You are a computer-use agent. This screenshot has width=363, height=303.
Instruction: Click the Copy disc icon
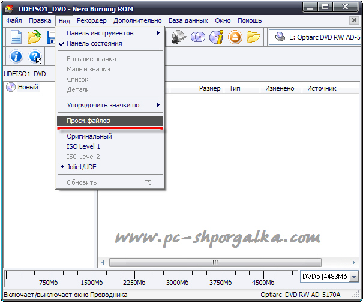[x=198, y=37]
